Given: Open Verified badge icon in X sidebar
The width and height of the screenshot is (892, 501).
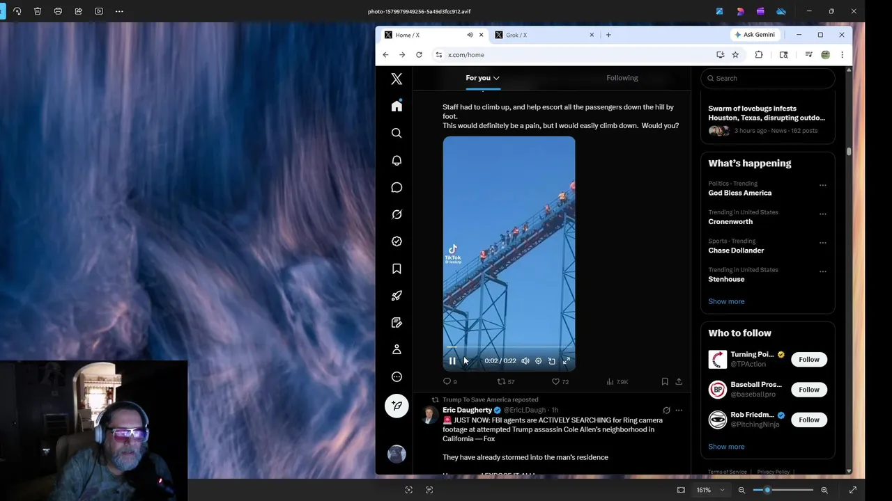Looking at the screenshot, I should 397,241.
